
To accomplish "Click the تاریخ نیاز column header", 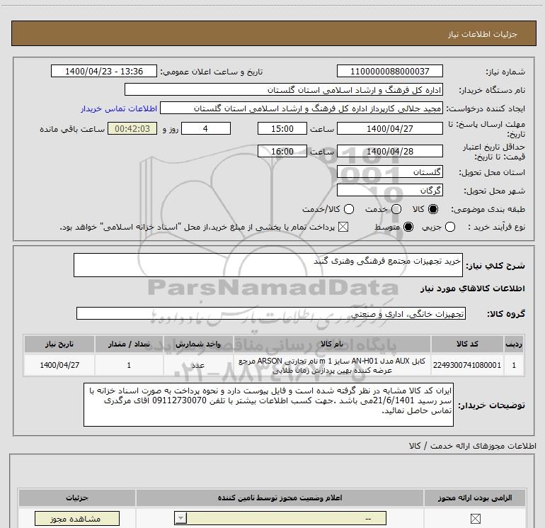I will click(x=59, y=344).
